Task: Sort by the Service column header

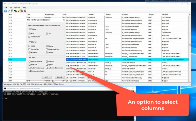Action: (x=113, y=14)
